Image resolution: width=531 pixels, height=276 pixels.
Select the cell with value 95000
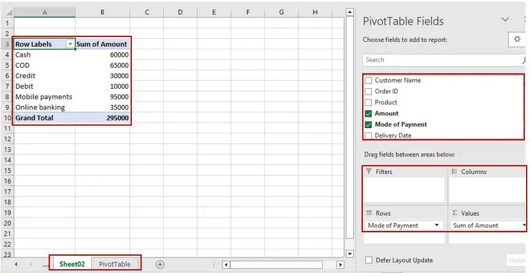pos(102,97)
